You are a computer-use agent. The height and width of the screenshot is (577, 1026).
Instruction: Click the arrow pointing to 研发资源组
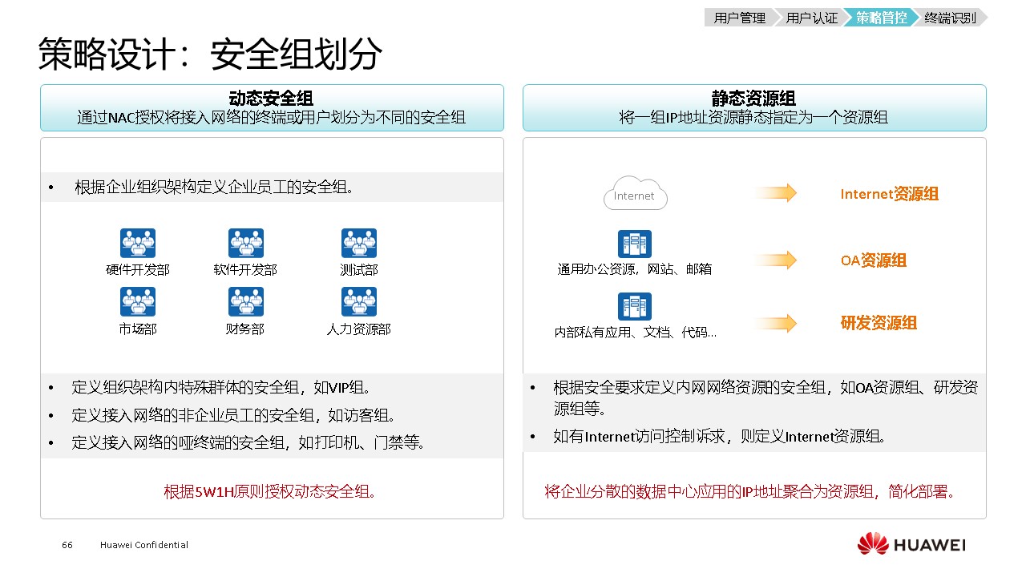click(775, 323)
